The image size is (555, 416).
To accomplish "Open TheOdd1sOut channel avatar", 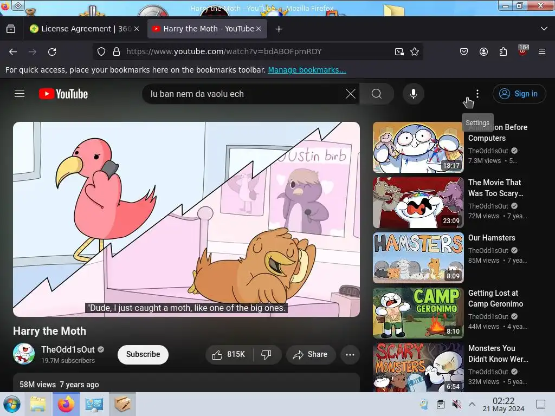I will [24, 354].
